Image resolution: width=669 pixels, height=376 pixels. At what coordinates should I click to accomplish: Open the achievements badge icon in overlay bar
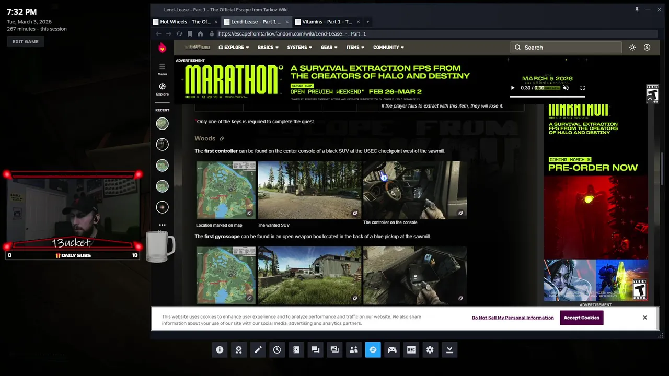click(239, 350)
